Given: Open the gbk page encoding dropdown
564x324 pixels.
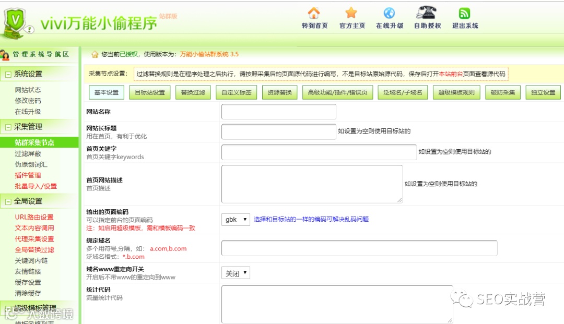Looking at the screenshot, I should coord(236,220).
